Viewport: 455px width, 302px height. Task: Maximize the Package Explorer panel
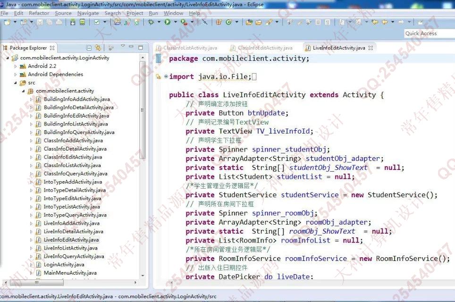coord(141,47)
